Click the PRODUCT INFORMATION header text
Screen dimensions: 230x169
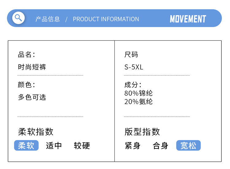click(x=106, y=19)
